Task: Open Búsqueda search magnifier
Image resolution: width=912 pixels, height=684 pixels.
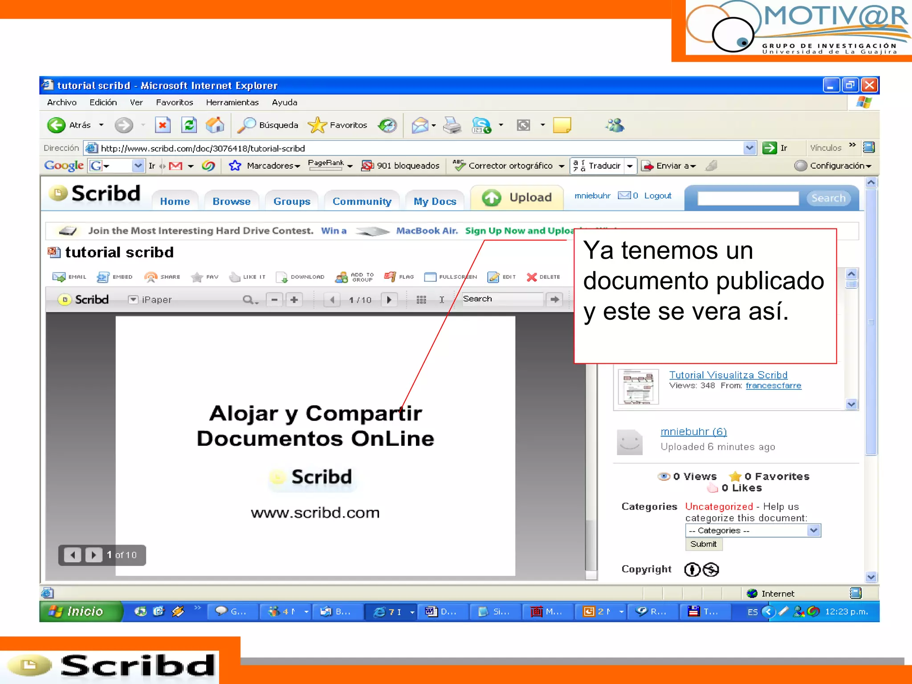Action: [x=268, y=125]
